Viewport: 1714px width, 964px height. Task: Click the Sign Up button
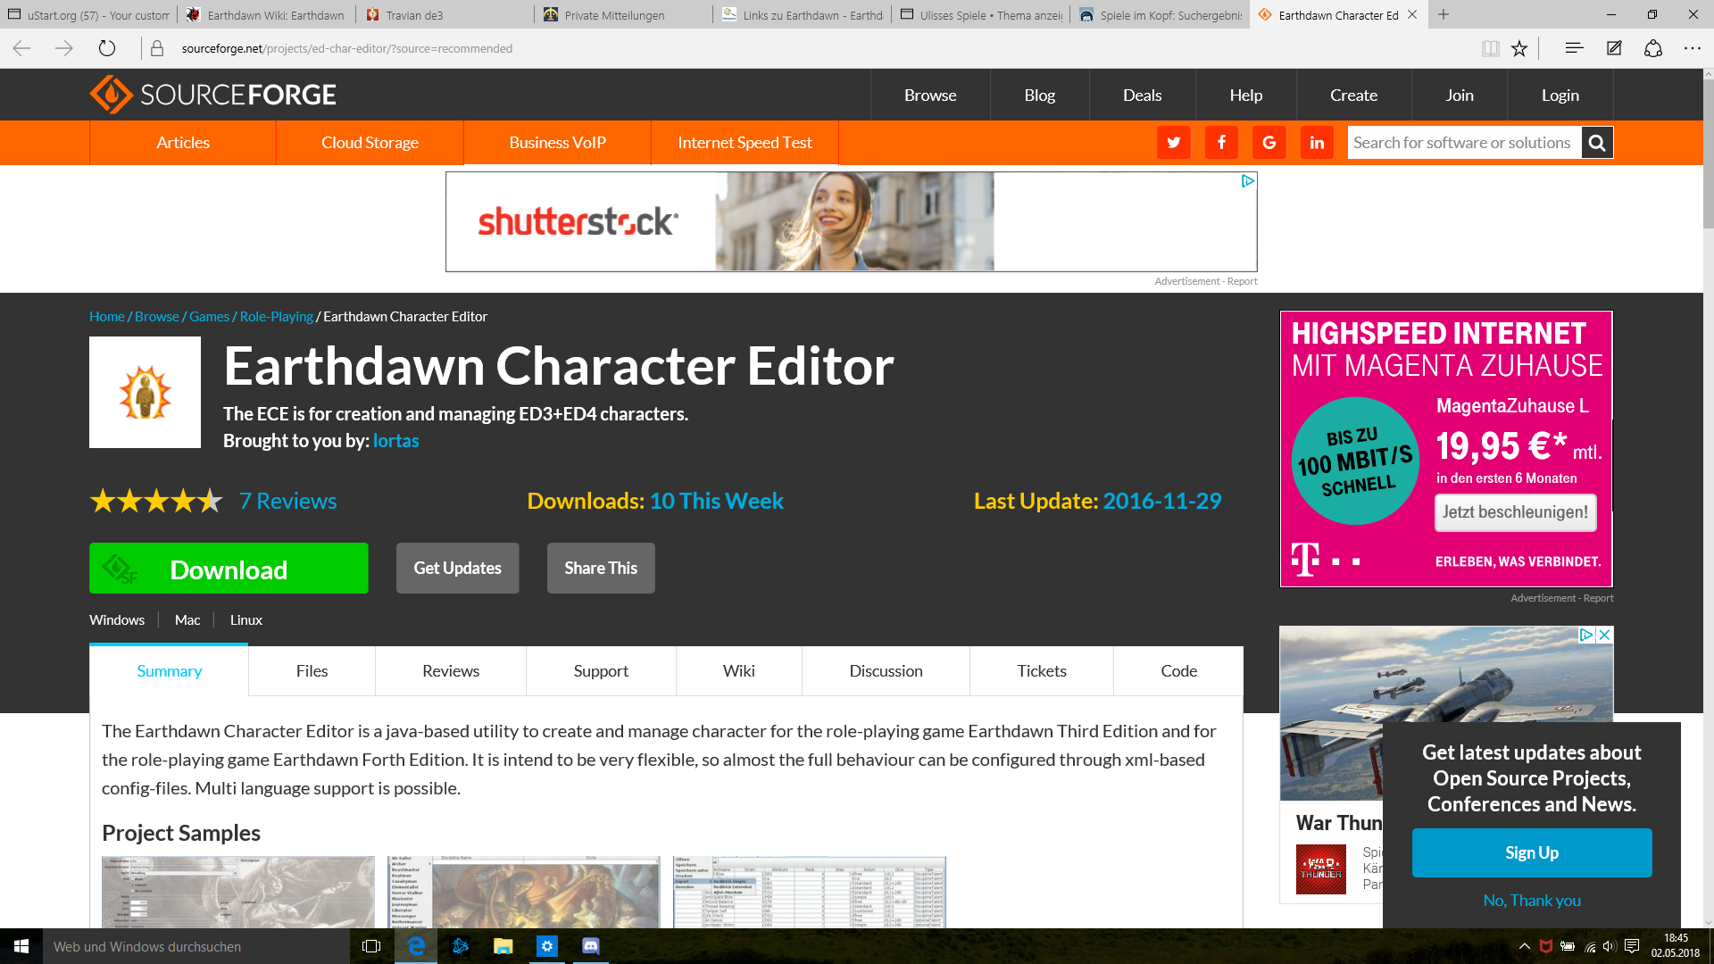point(1532,852)
